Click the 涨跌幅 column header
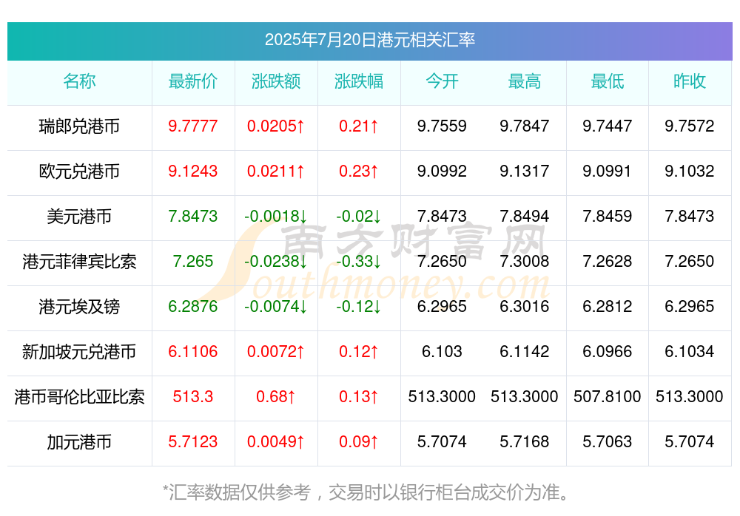The height and width of the screenshot is (516, 740). pos(359,81)
